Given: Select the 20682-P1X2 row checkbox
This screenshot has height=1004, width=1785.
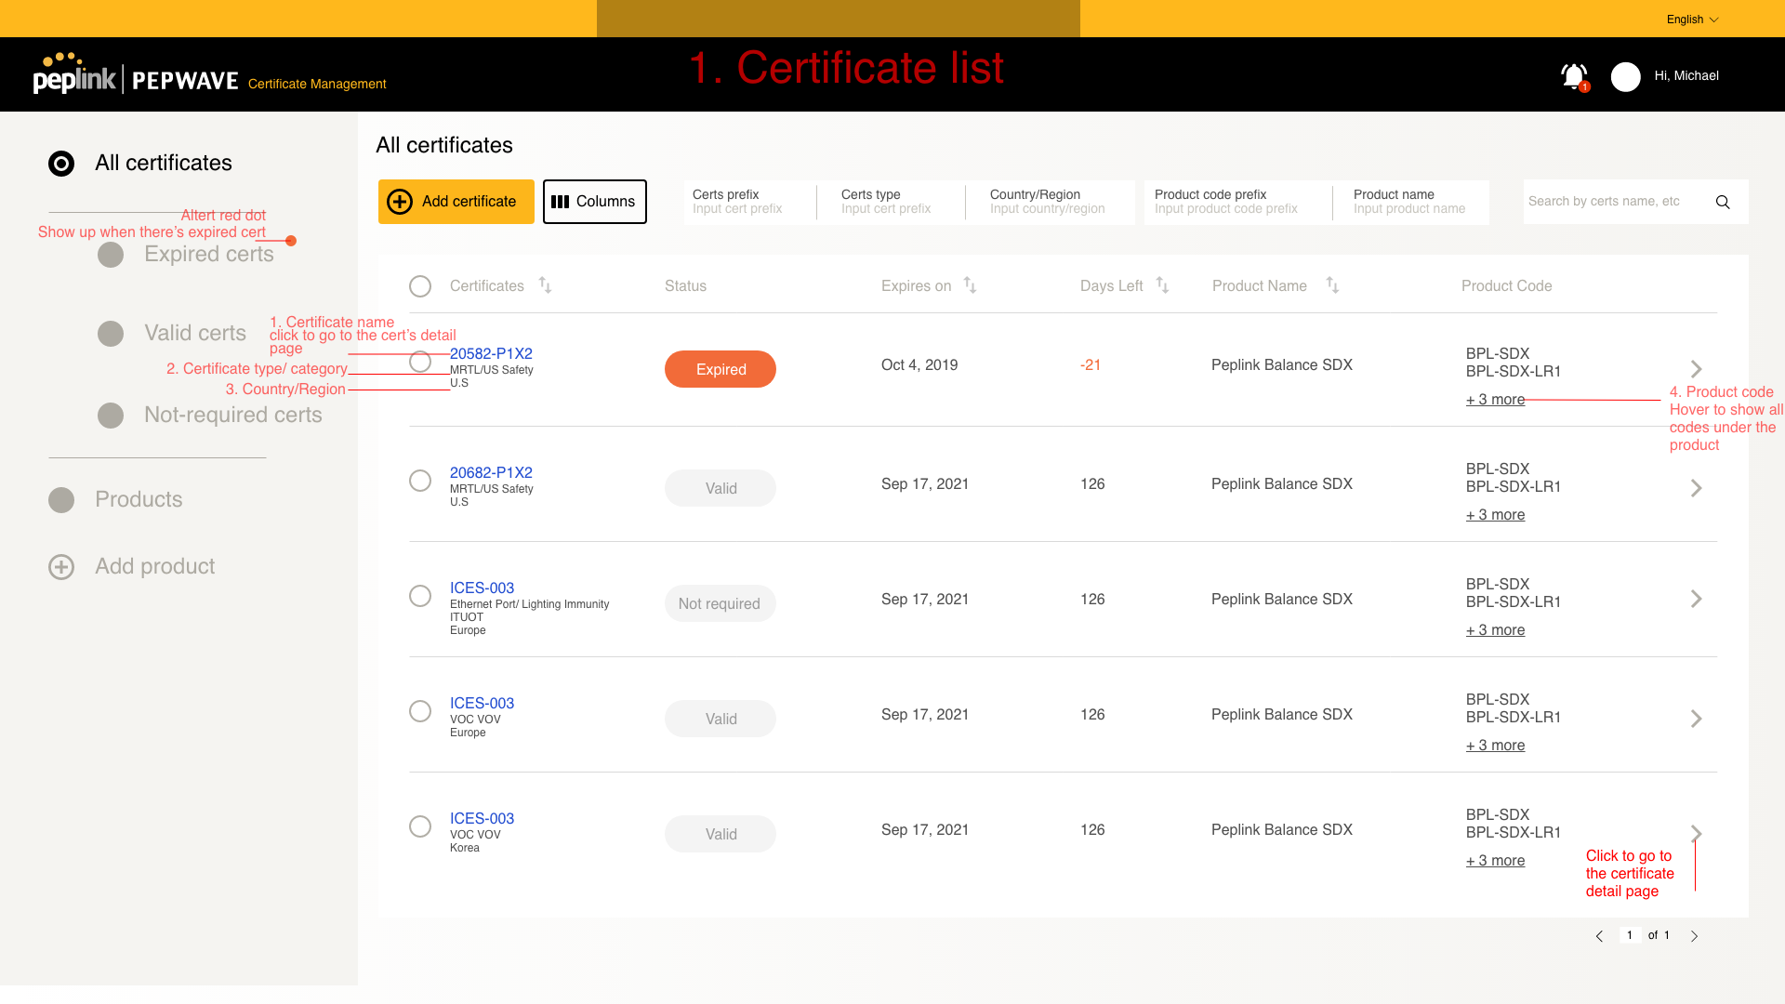Looking at the screenshot, I should 420,481.
